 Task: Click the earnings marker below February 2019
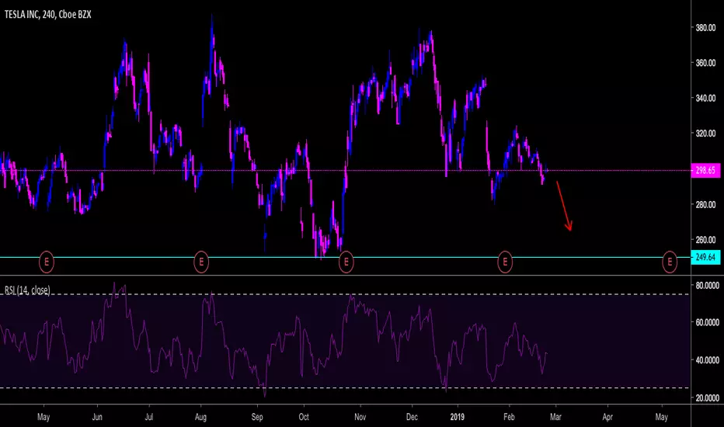(x=505, y=262)
